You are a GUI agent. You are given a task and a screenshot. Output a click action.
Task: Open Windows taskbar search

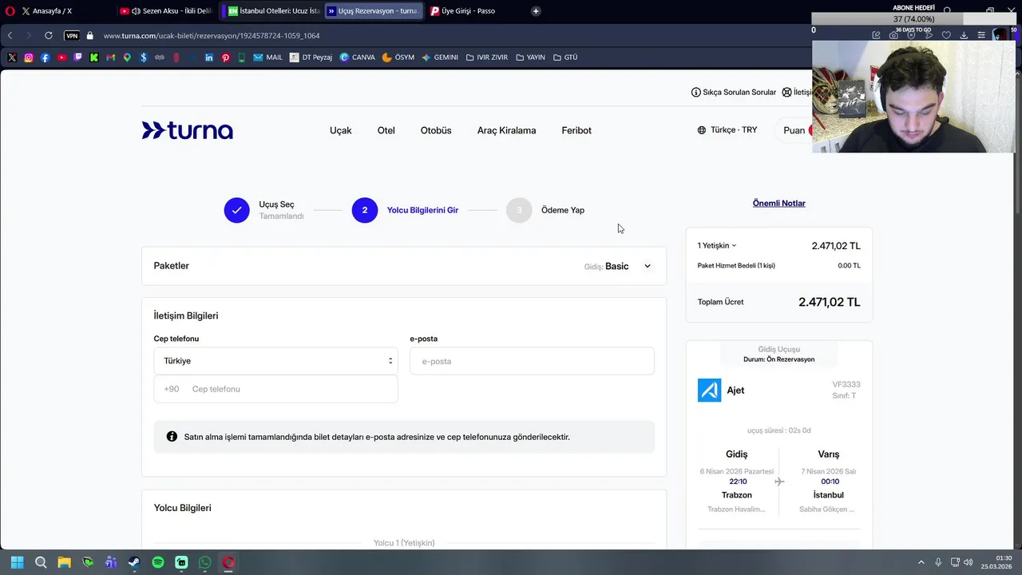(x=41, y=562)
